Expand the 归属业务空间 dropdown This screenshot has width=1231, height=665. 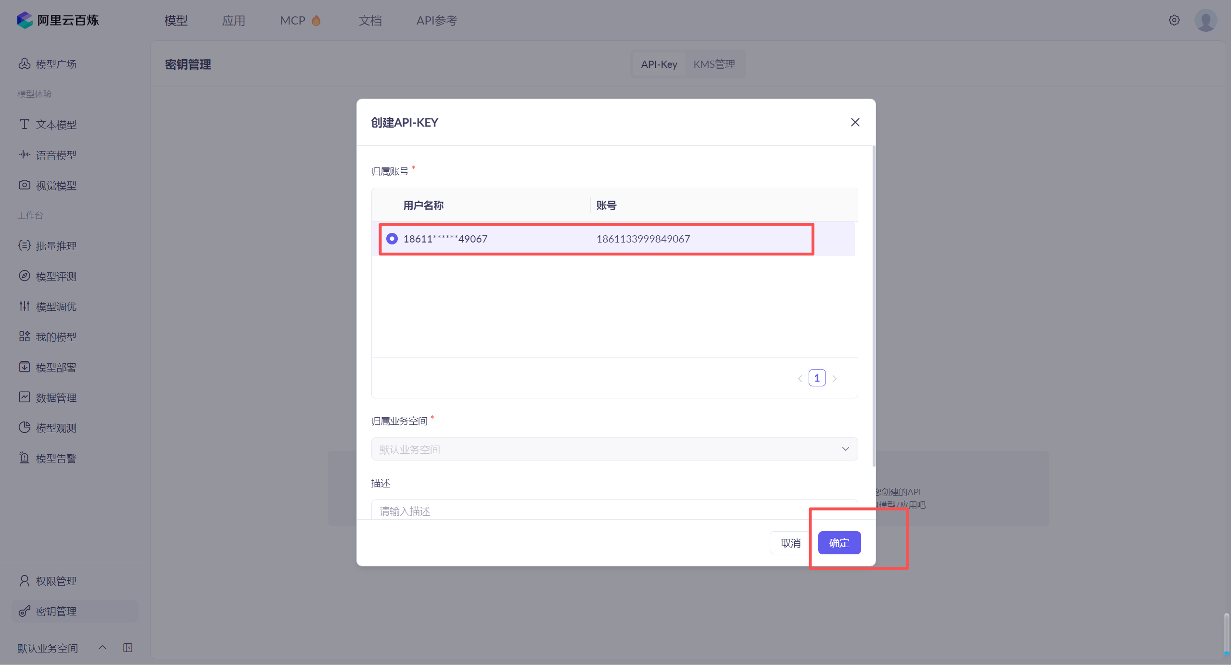(614, 449)
